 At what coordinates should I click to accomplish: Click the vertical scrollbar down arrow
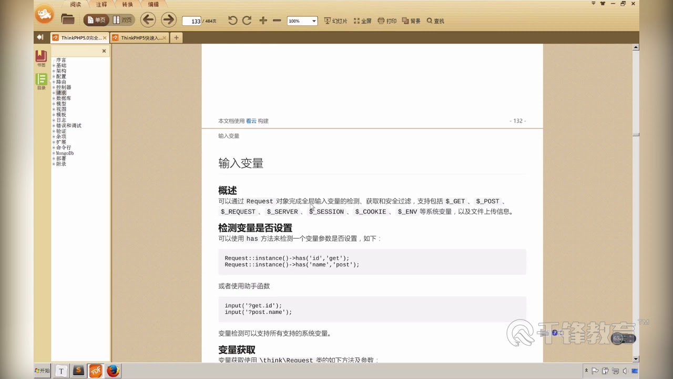636,359
